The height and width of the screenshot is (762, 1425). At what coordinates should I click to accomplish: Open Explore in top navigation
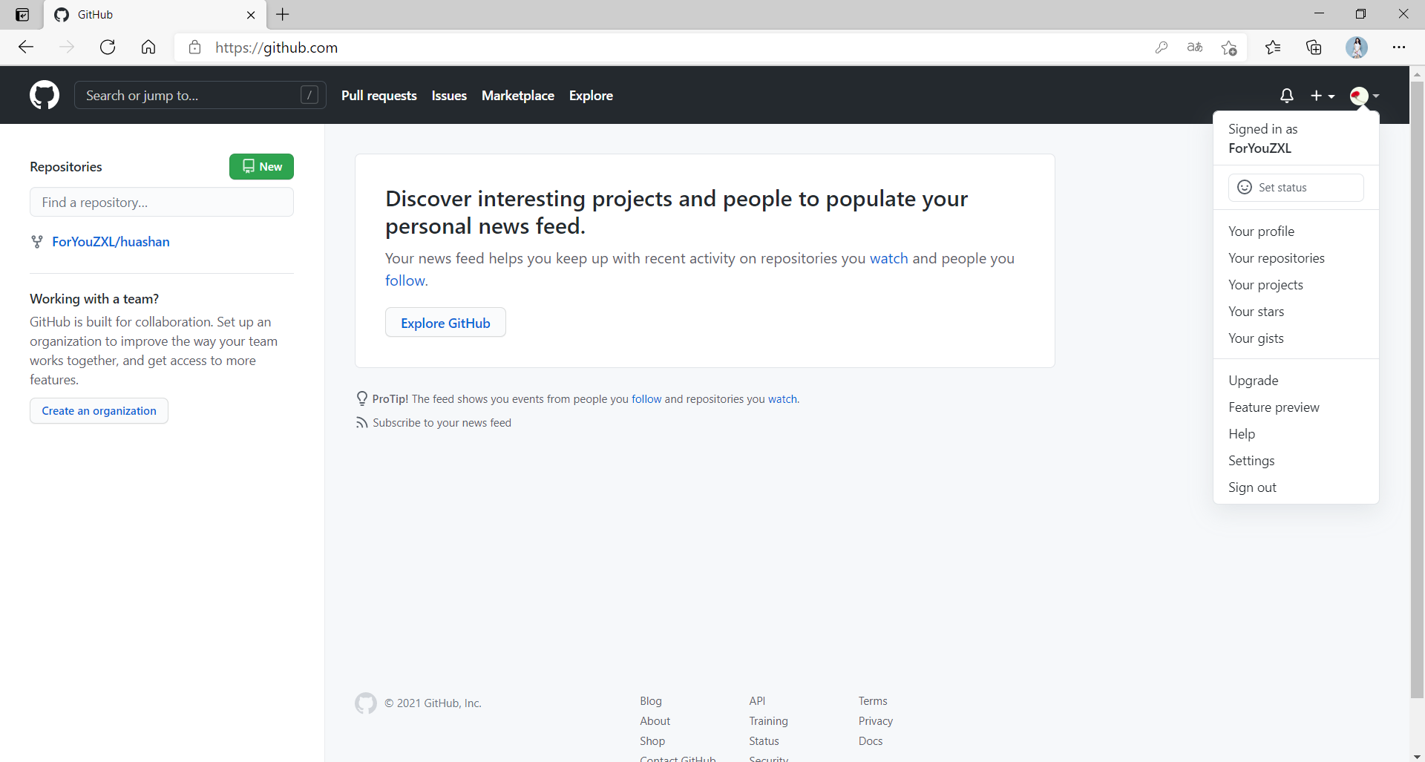point(591,96)
